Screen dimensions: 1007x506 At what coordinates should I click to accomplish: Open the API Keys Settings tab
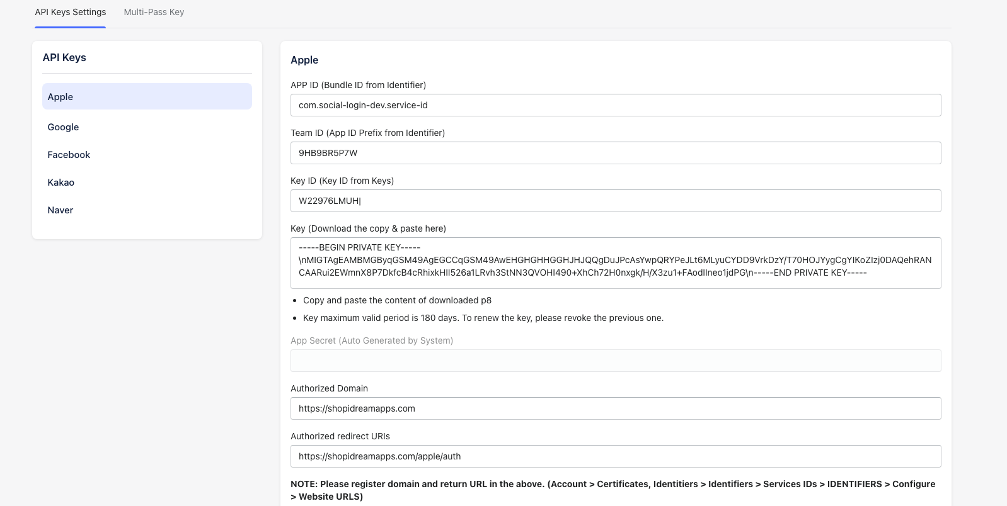click(71, 12)
